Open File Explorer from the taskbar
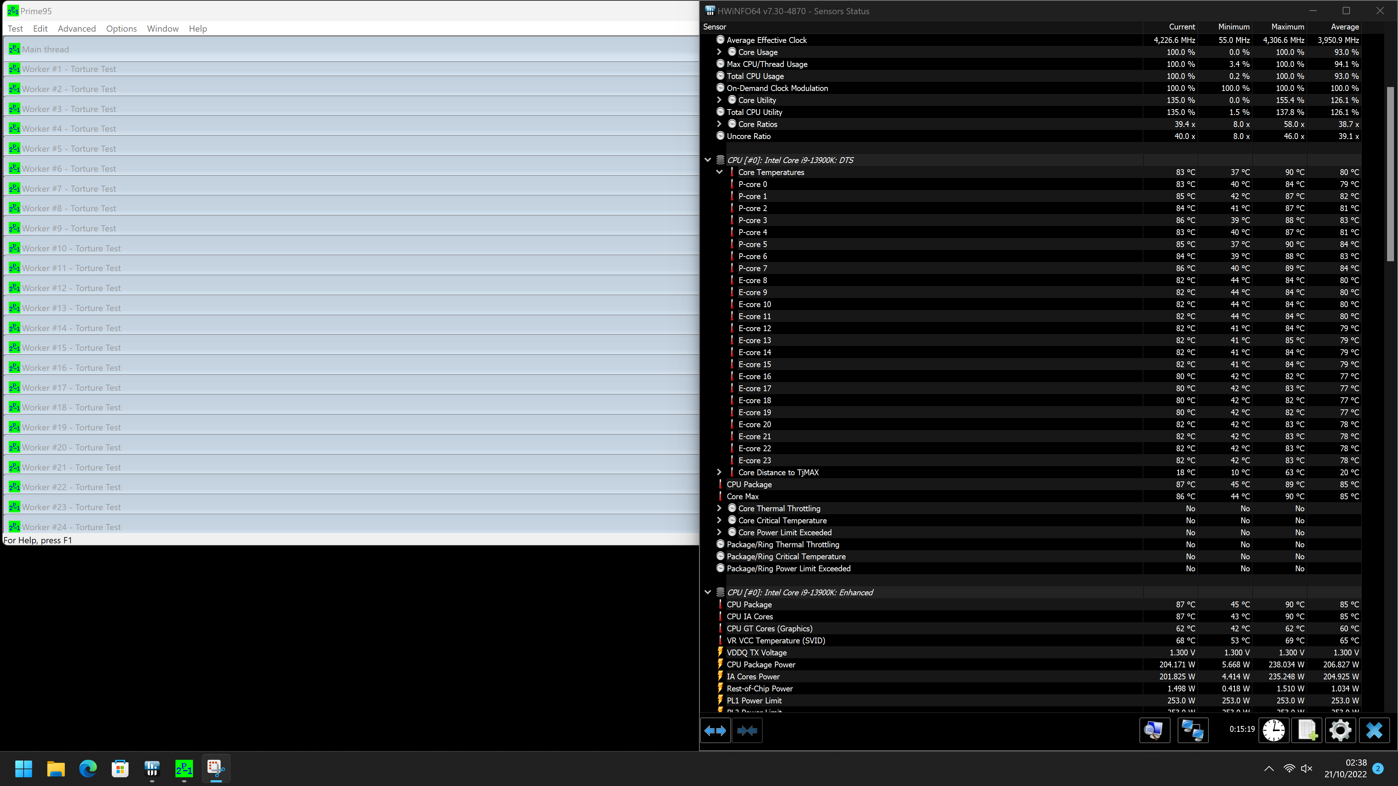This screenshot has height=786, width=1398. pos(56,768)
